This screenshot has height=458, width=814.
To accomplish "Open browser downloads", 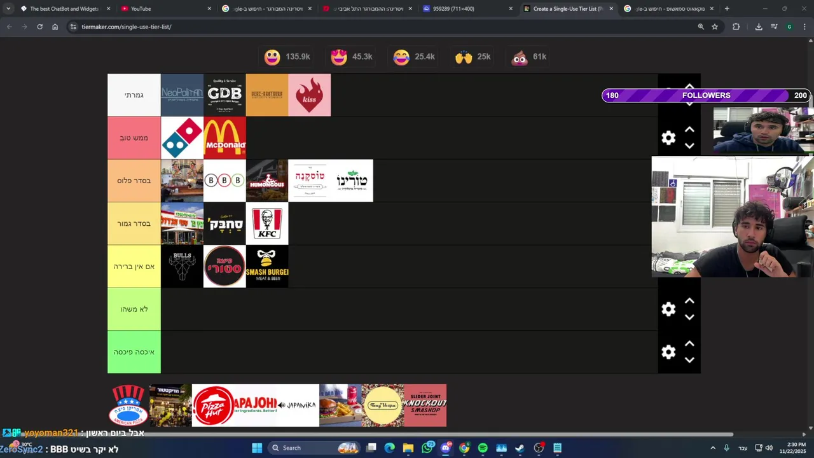I will click(759, 27).
